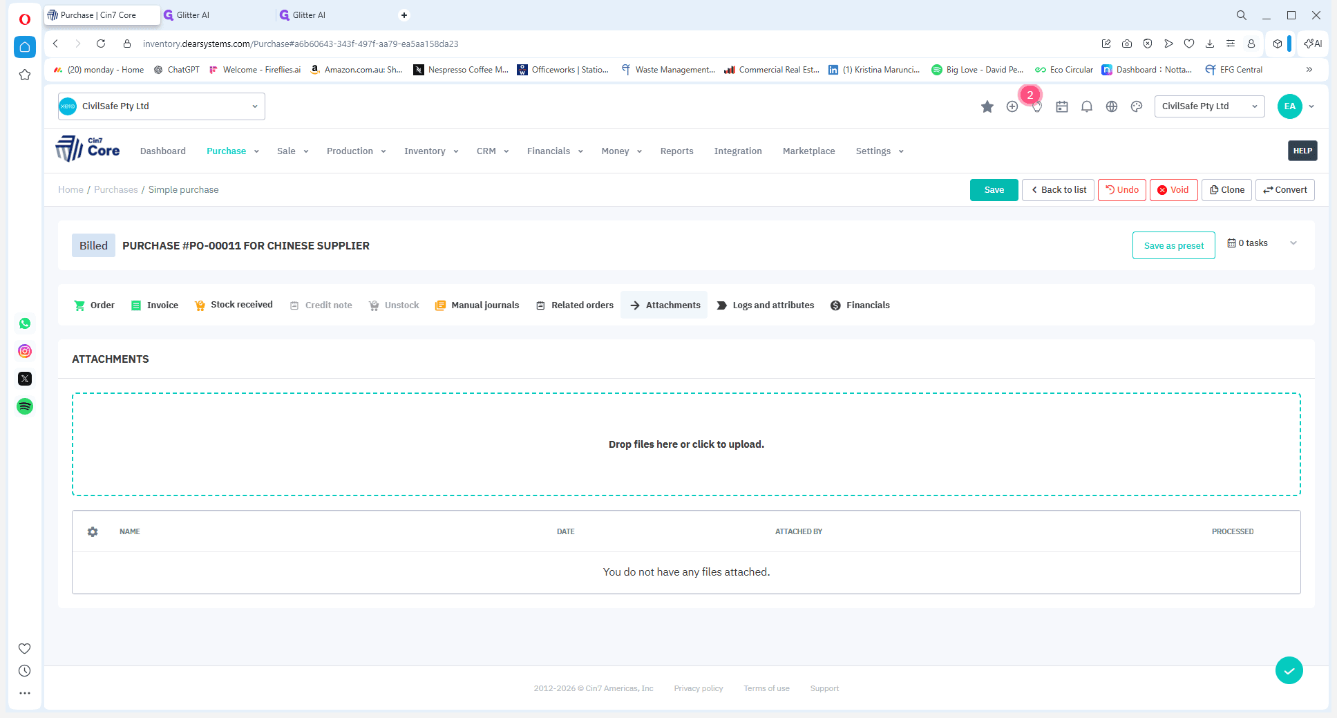
Task: Expand the 0 tasks chevron
Action: point(1293,243)
